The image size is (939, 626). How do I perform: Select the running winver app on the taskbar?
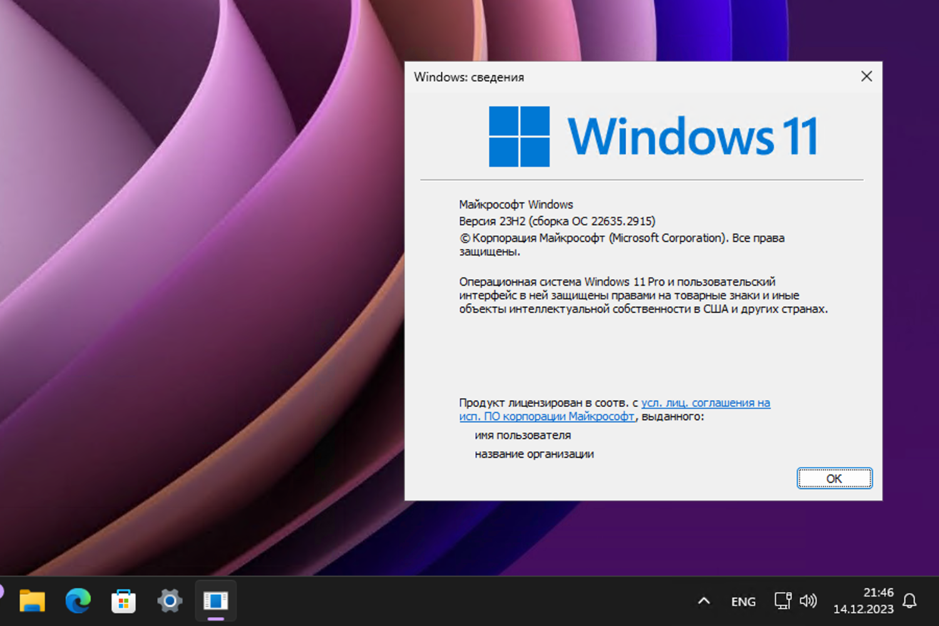(x=215, y=600)
